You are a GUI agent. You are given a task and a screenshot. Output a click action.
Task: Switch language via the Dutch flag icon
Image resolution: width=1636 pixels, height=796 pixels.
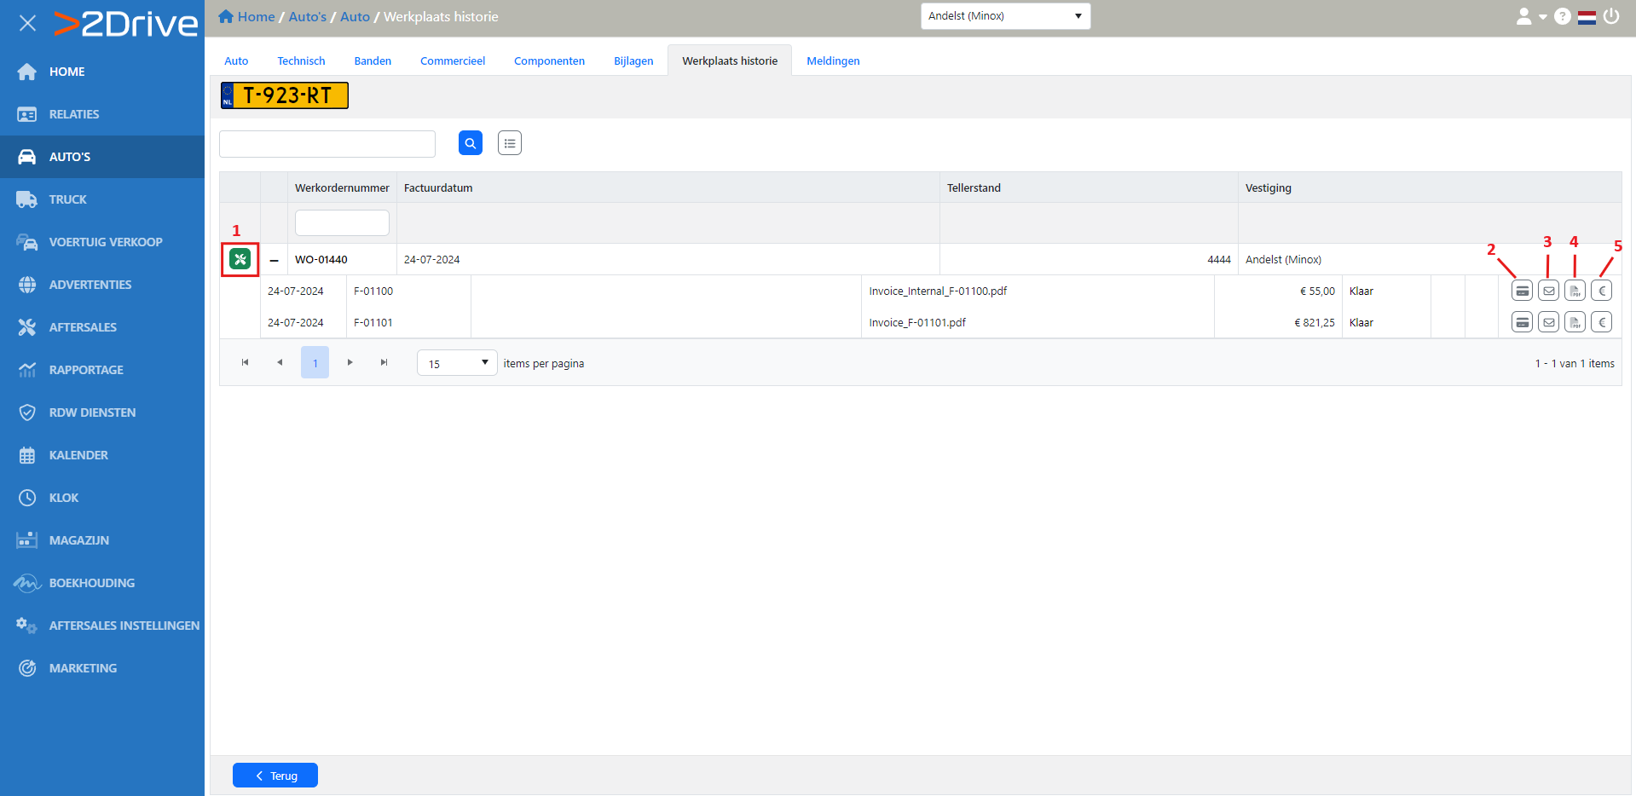point(1587,17)
